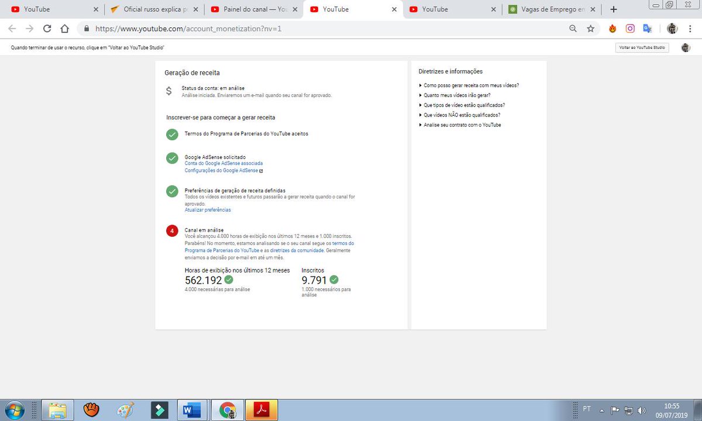Viewport: 702px width, 421px height.
Task: Click the Diretrizes e informações heading
Action: tap(450, 71)
